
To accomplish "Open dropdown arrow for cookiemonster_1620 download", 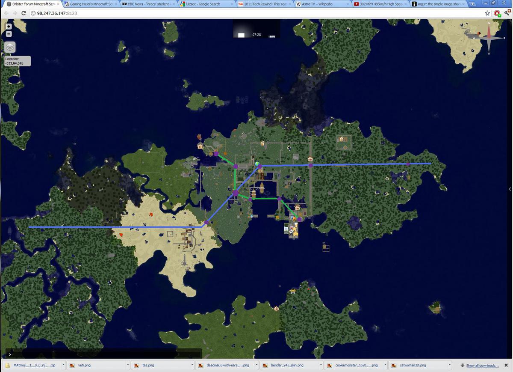I will 384,365.
